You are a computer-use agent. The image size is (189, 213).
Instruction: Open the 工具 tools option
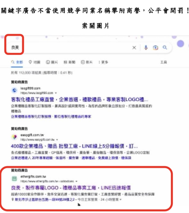[x=164, y=62]
